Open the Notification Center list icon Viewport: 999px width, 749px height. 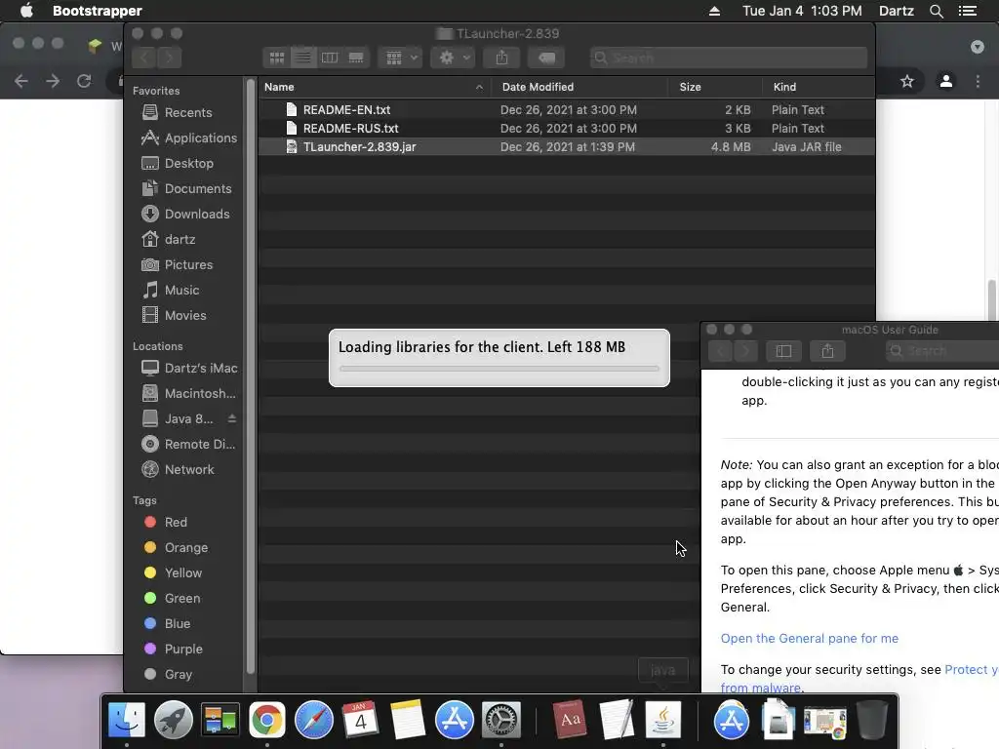click(967, 11)
